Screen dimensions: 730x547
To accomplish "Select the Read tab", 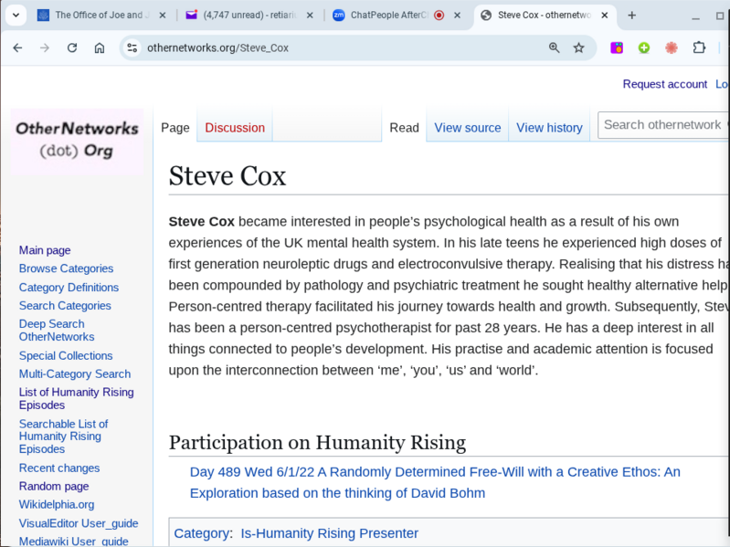I will click(404, 128).
